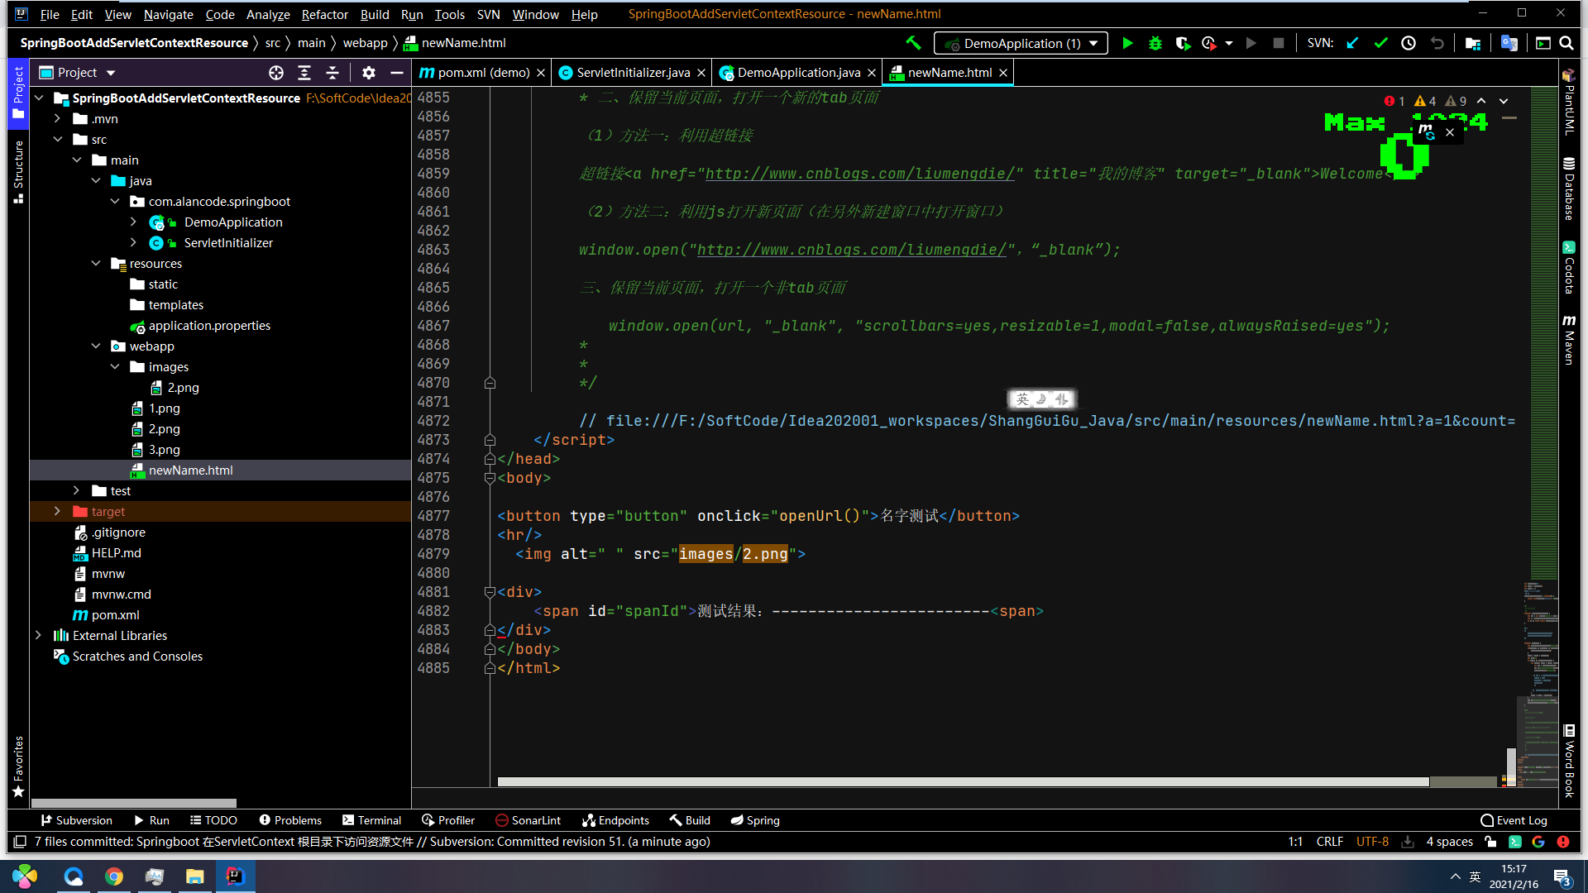Collapse the src folder
The height and width of the screenshot is (893, 1588).
point(58,139)
